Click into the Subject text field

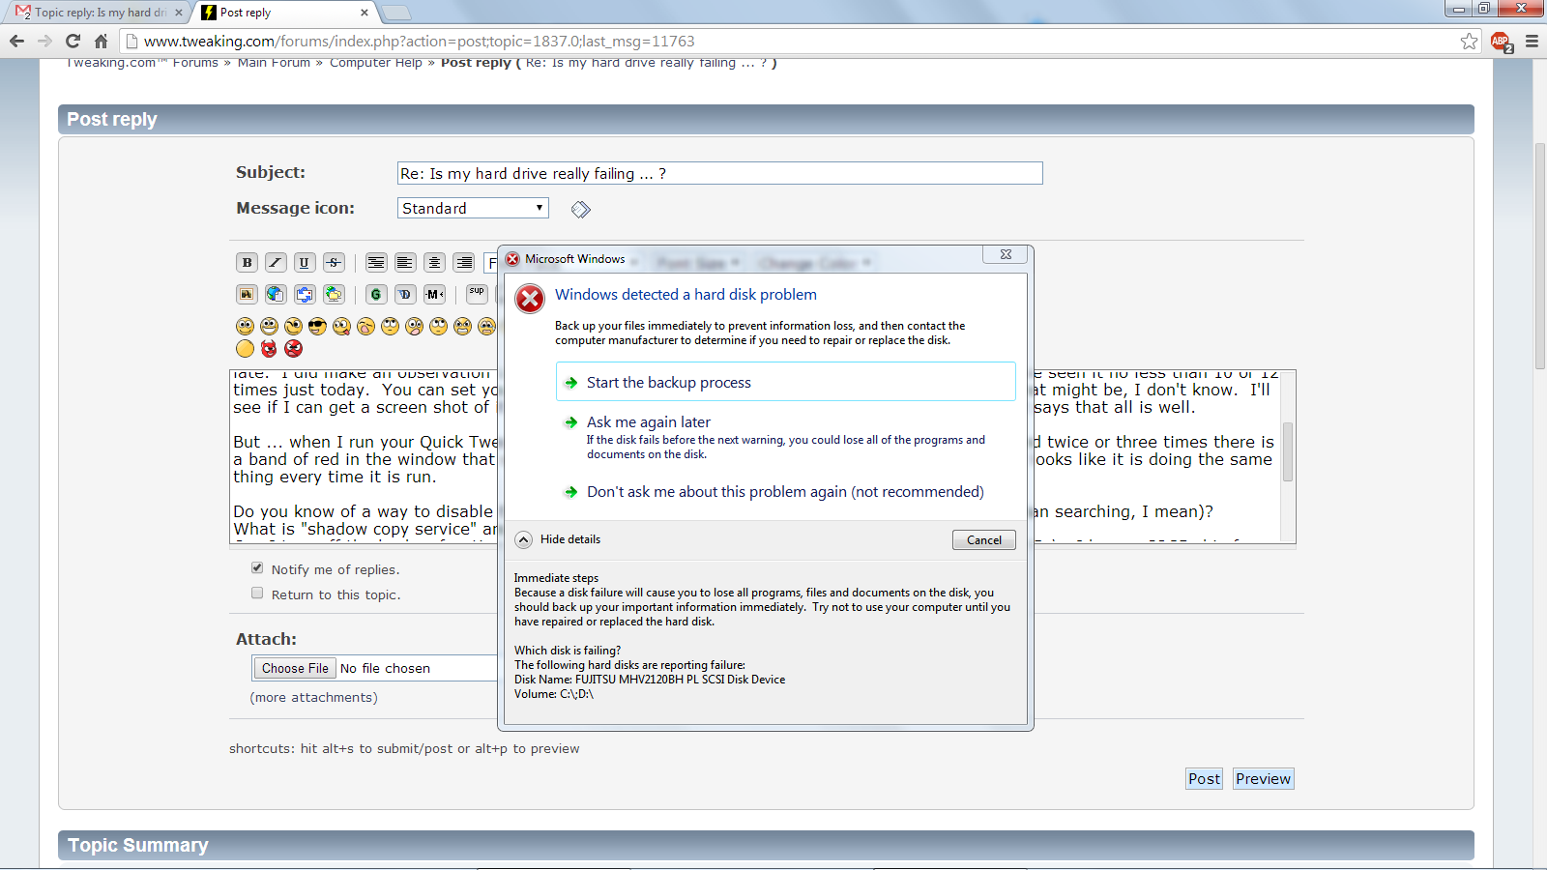[719, 173]
